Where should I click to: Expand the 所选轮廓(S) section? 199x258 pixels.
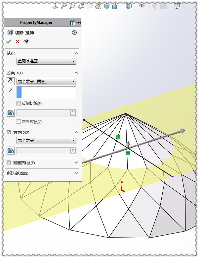pyautogui.click(x=76, y=173)
